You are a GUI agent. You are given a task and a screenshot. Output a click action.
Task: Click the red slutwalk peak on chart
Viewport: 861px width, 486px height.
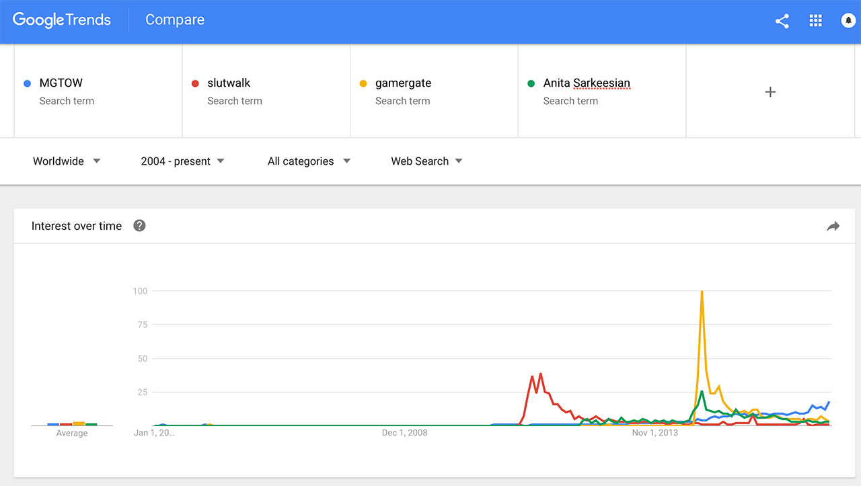pos(540,374)
